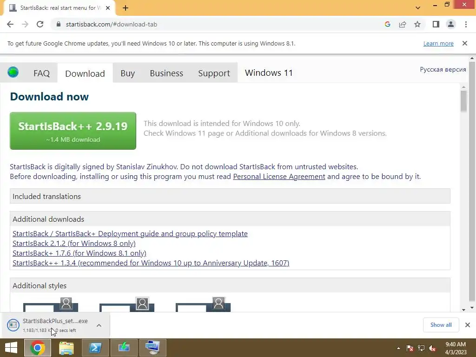Open the Chrome profile avatar
This screenshot has height=357, width=476.
coord(451,24)
